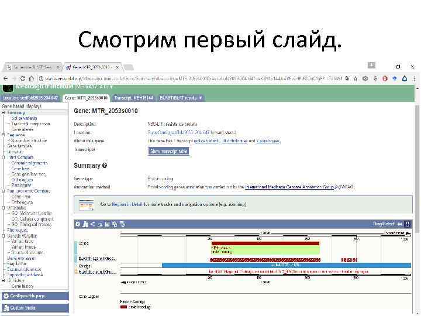Click the reset track order icon

(x=122, y=224)
